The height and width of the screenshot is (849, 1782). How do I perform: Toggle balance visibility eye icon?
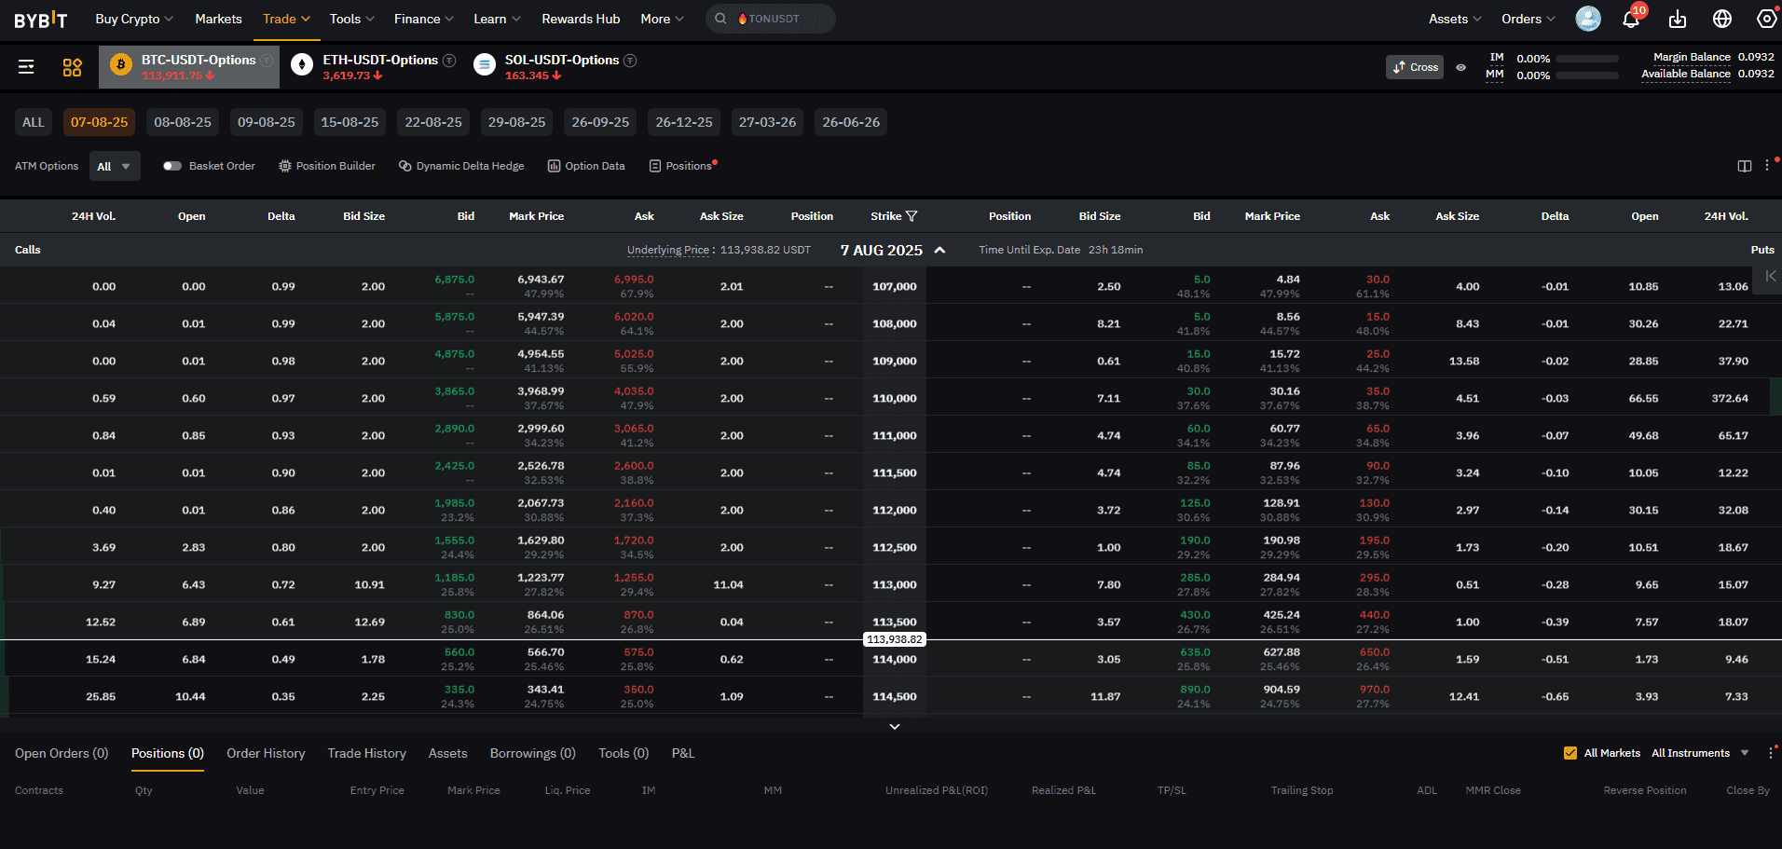1460,67
